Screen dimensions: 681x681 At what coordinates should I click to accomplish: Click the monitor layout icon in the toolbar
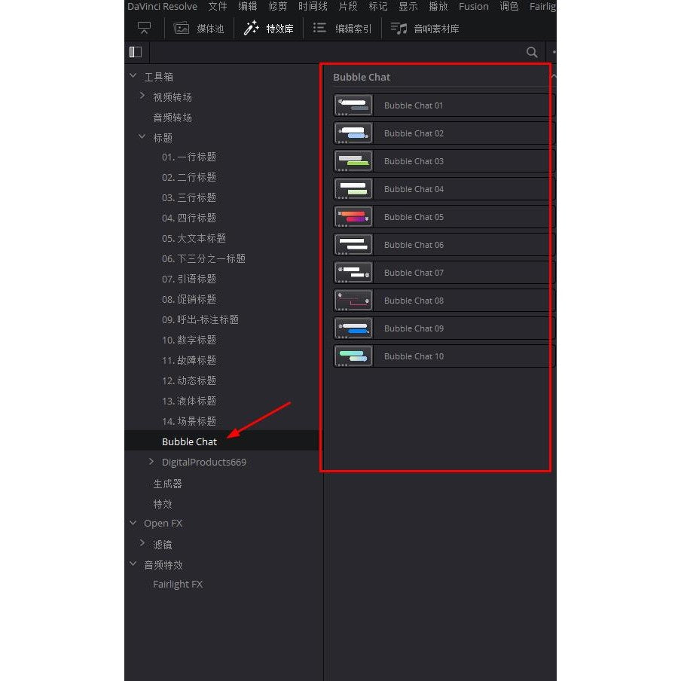(x=144, y=28)
